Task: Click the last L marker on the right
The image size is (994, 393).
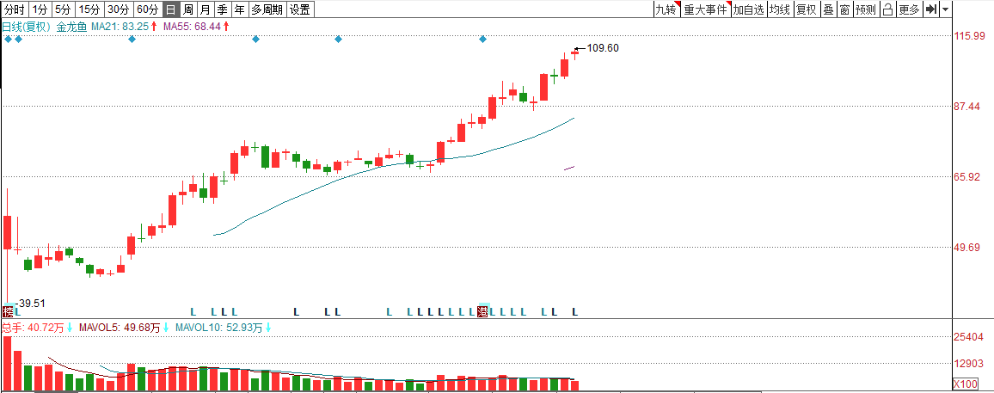Action: 575,312
